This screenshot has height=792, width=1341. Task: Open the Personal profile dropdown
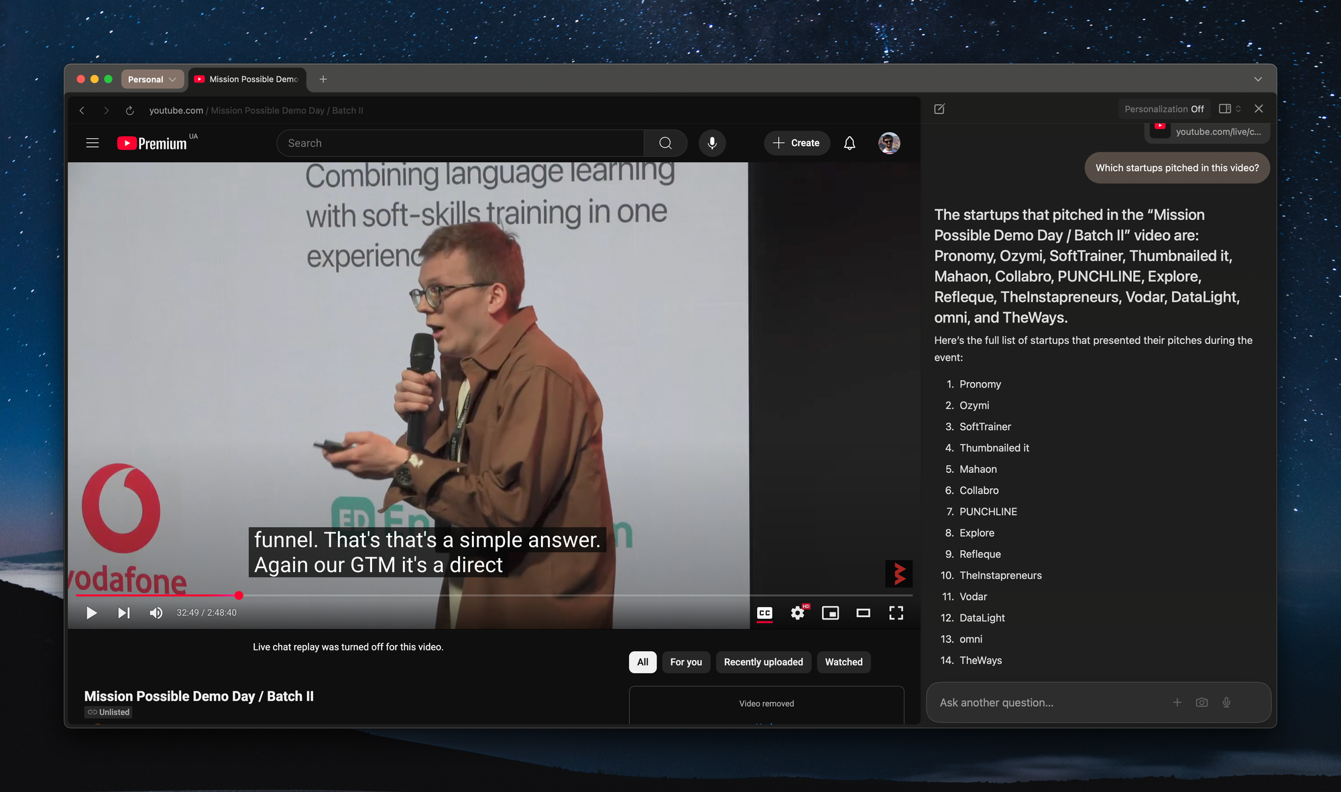152,79
